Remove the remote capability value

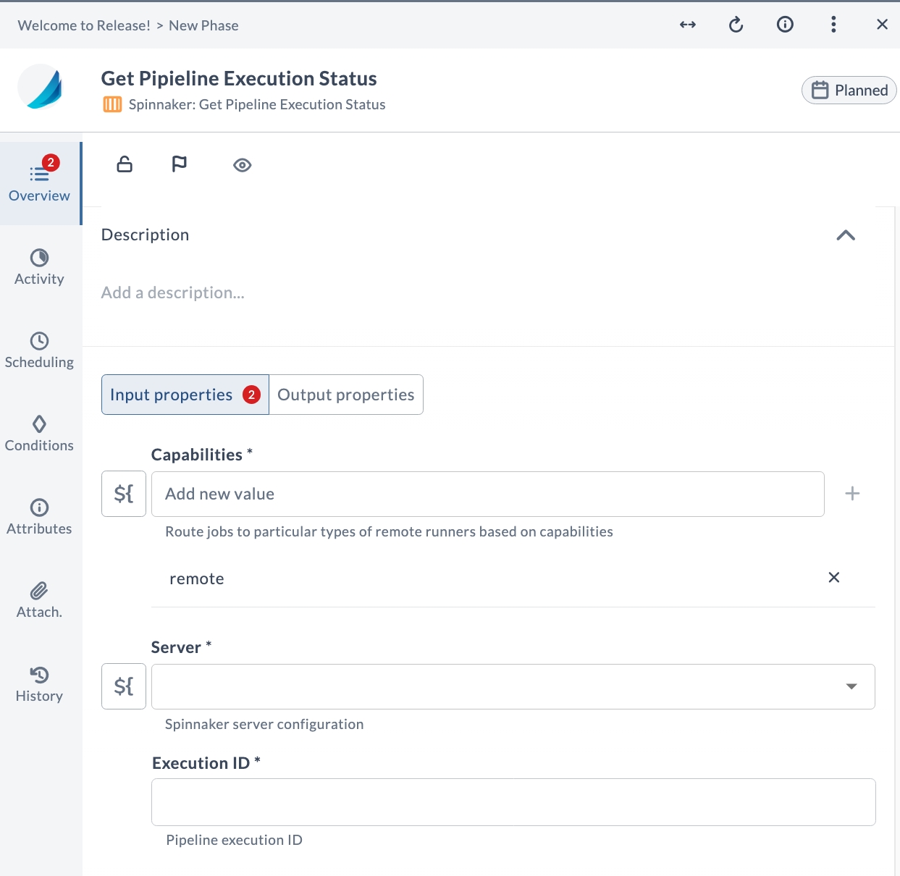(x=833, y=578)
